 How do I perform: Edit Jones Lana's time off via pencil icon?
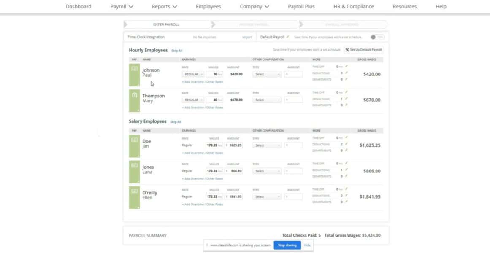tap(347, 163)
